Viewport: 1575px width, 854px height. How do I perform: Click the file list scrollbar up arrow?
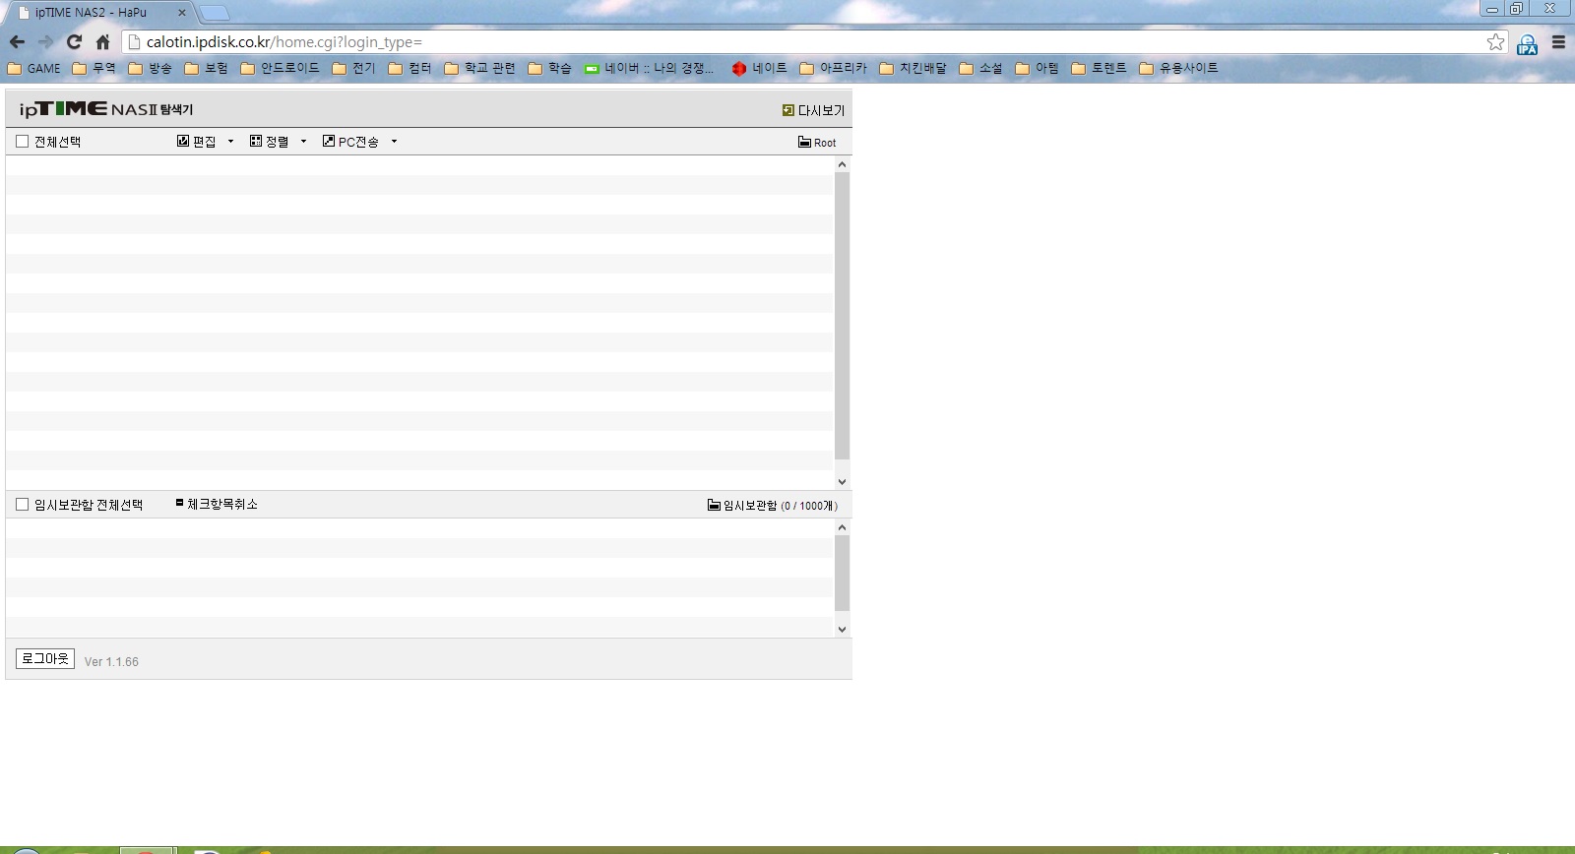tap(842, 164)
